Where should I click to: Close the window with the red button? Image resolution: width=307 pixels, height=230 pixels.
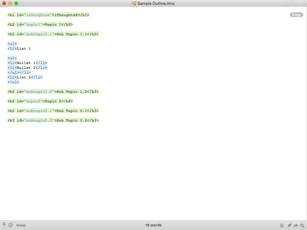pos(4,3)
